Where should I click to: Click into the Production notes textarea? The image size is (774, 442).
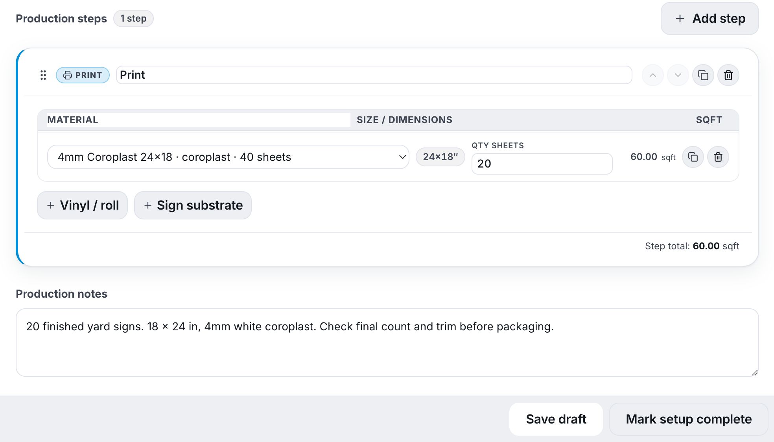point(387,343)
